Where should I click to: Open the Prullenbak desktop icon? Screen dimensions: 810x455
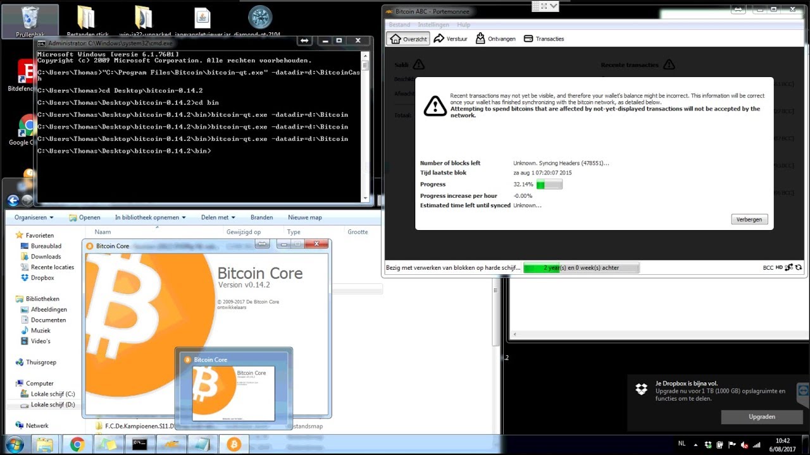click(30, 22)
